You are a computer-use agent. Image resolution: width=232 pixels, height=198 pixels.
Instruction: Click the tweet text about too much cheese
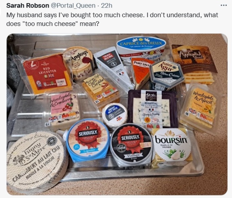[112, 19]
